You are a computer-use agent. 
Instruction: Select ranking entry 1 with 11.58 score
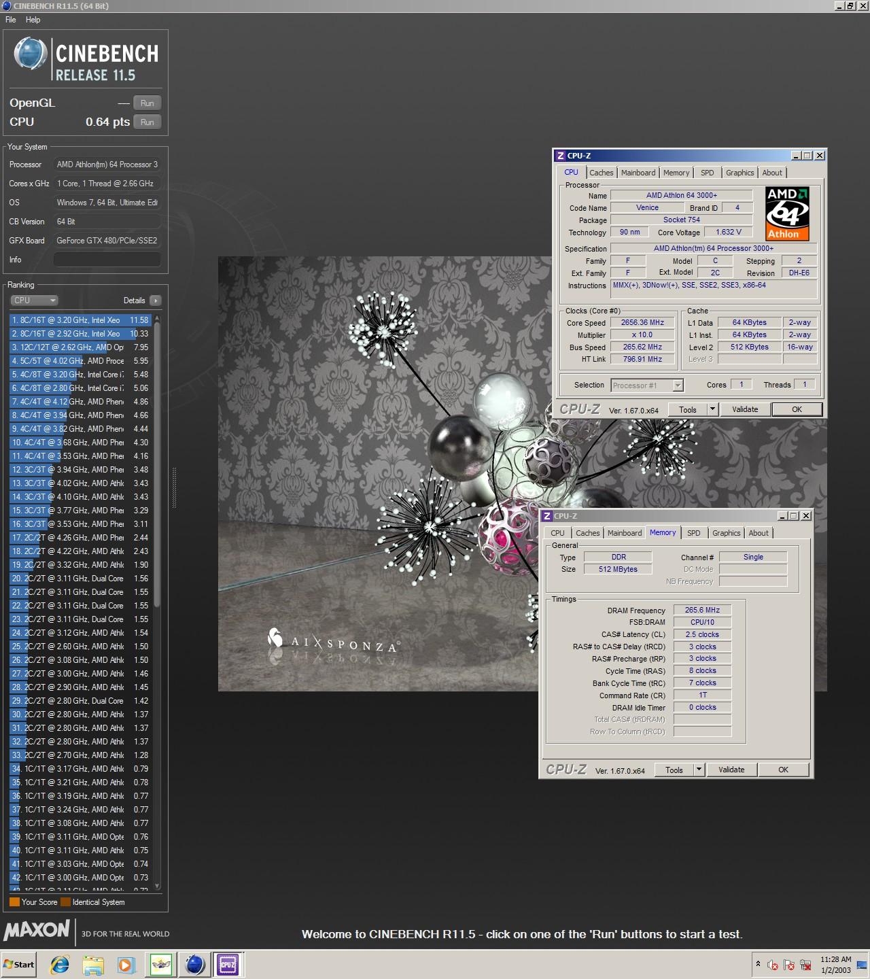(80, 320)
